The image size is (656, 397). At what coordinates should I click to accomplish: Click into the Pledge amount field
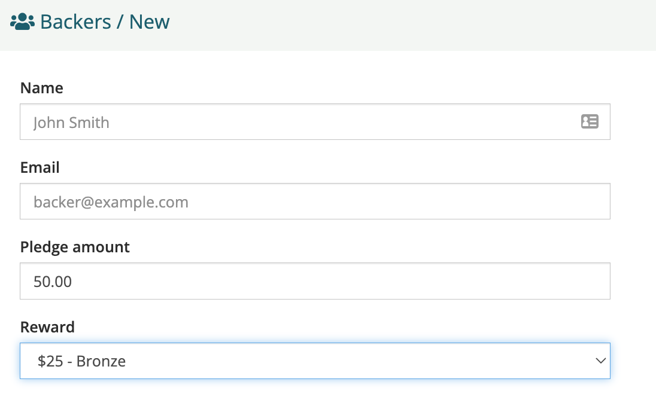click(315, 281)
